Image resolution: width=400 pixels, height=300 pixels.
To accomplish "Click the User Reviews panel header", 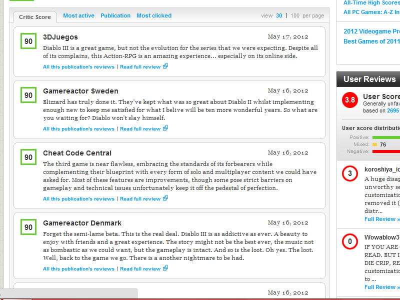I will pos(368,79).
